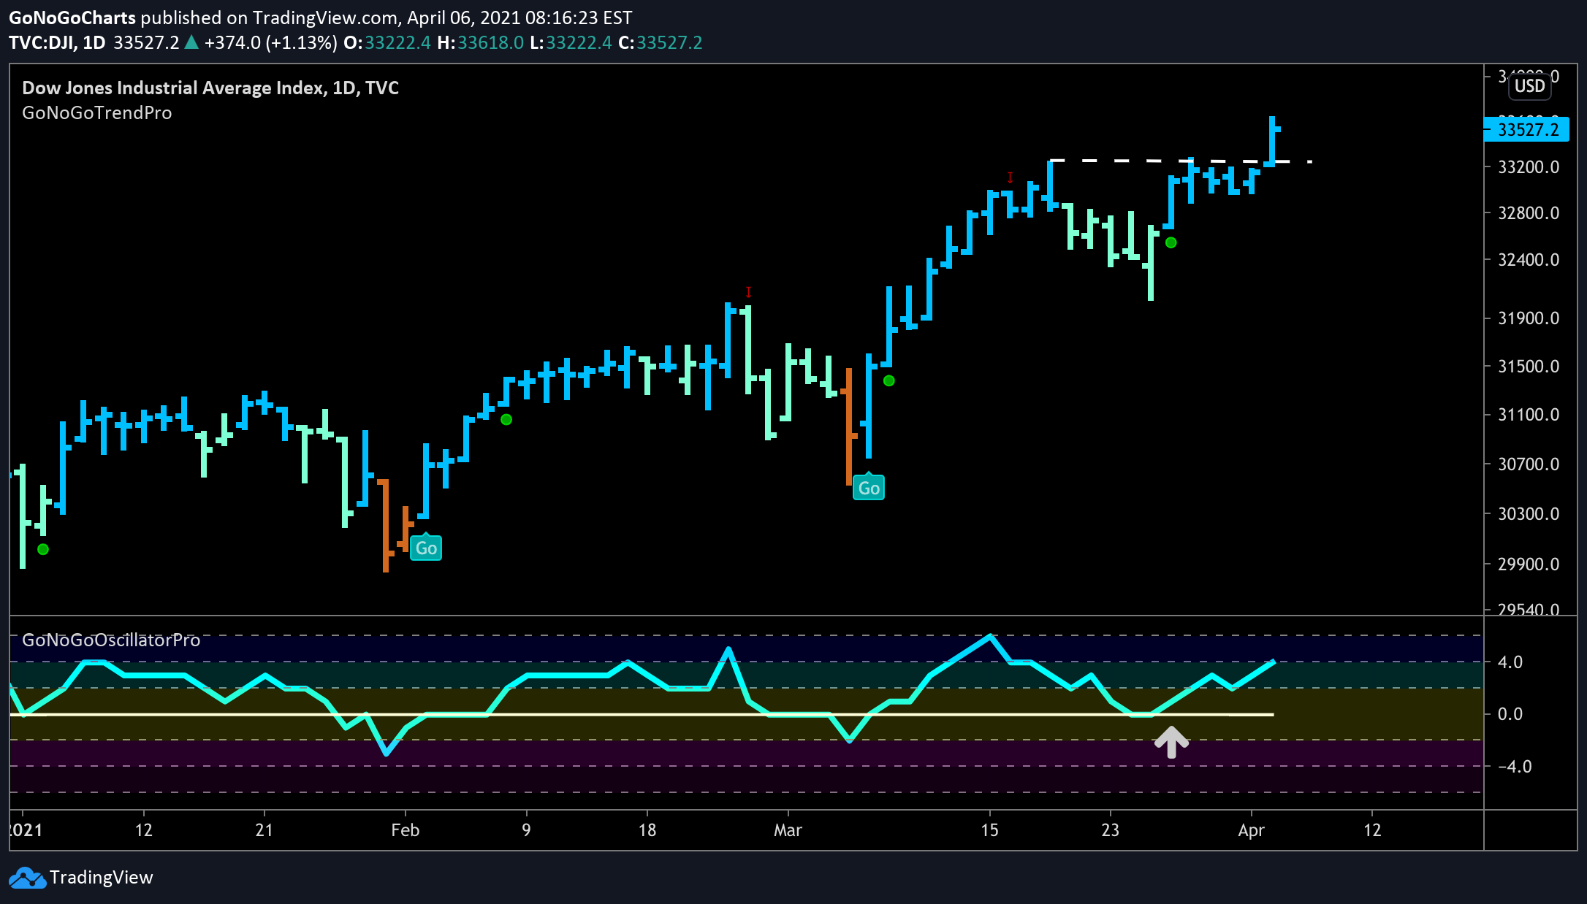Click the red marker above late February high
Viewport: 1587px width, 904px height.
pyautogui.click(x=748, y=292)
